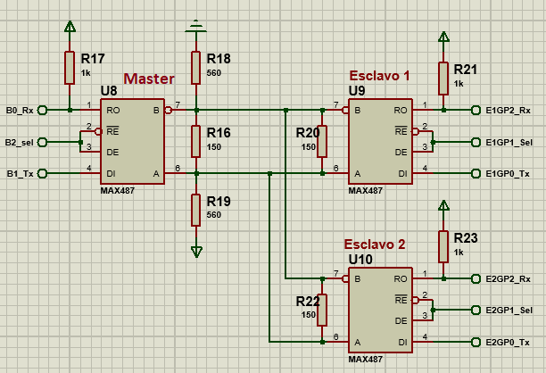Click the E2GP2_Rx net label
Screen dimensions: 546x373
point(508,279)
